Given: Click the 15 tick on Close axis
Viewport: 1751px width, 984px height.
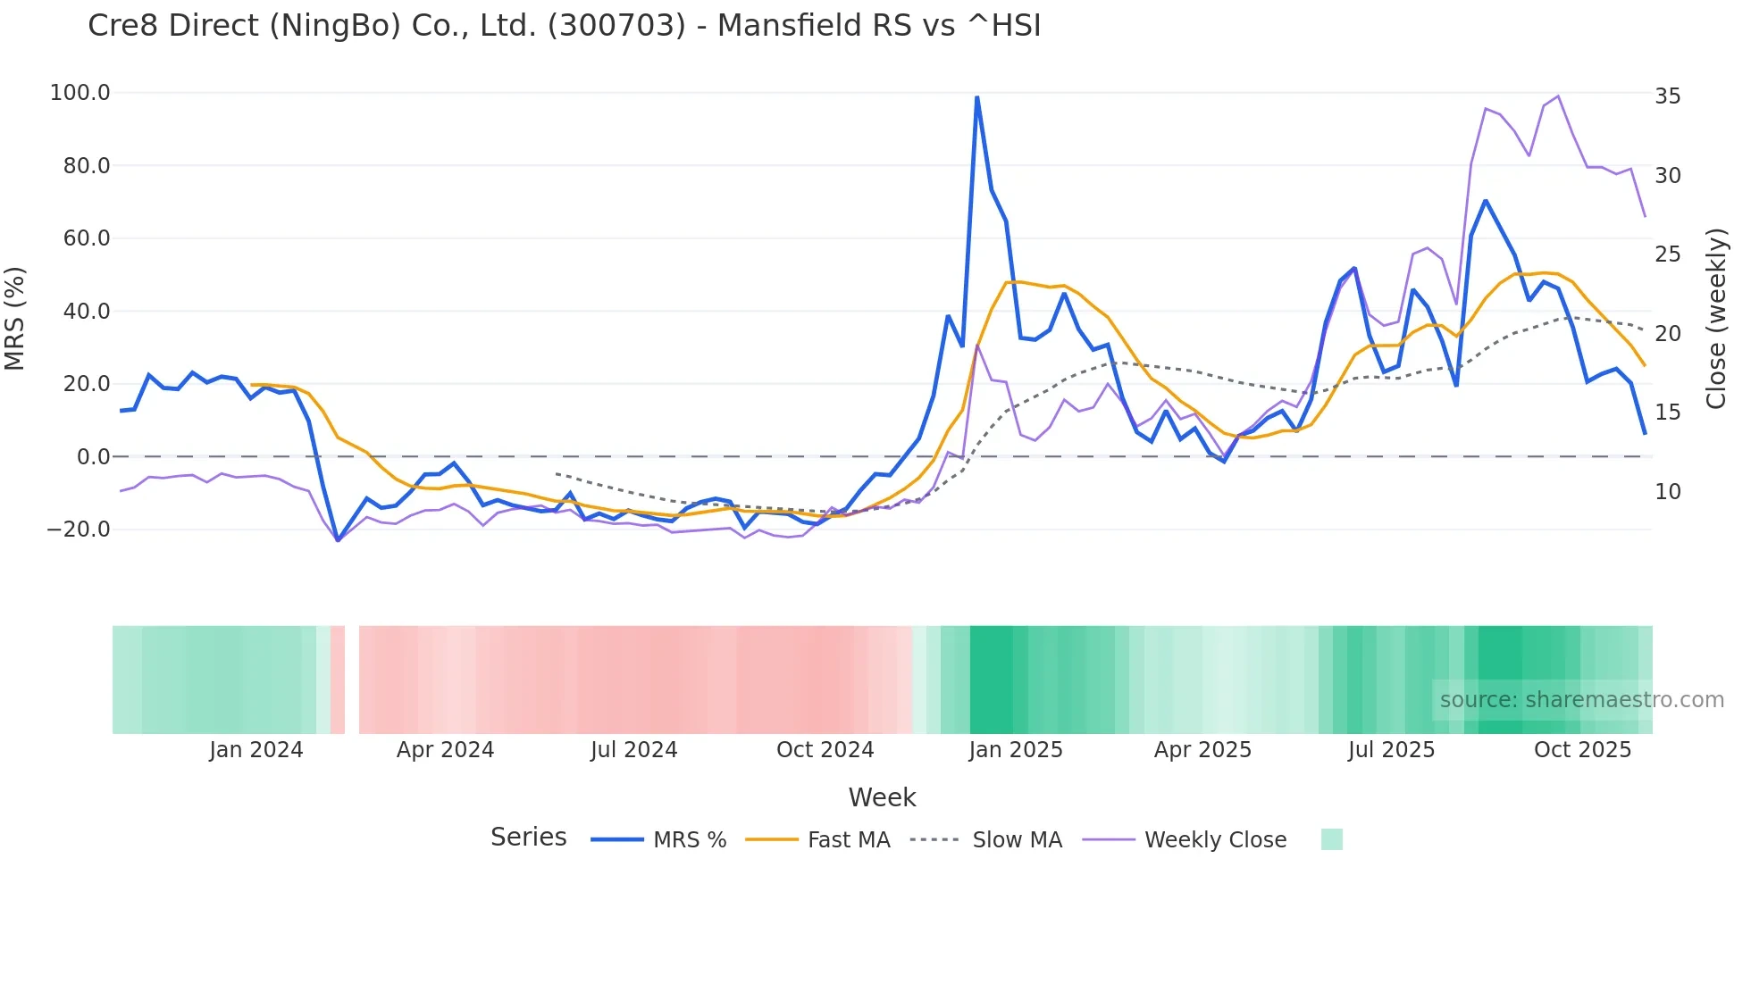Looking at the screenshot, I should coord(1668,413).
